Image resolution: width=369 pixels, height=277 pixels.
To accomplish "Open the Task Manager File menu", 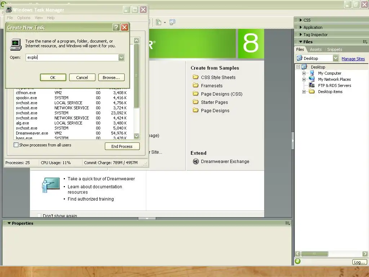I will pos(10,18).
